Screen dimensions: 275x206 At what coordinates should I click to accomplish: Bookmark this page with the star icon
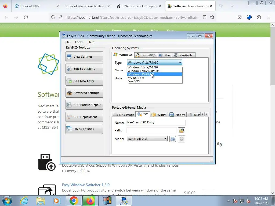tap(212, 17)
